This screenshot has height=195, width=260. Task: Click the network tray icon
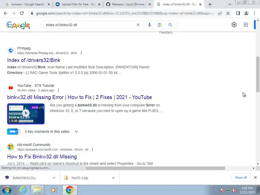coord(228,190)
